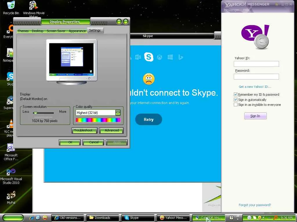
Task: Select the Settings tab
Action: 95,30
